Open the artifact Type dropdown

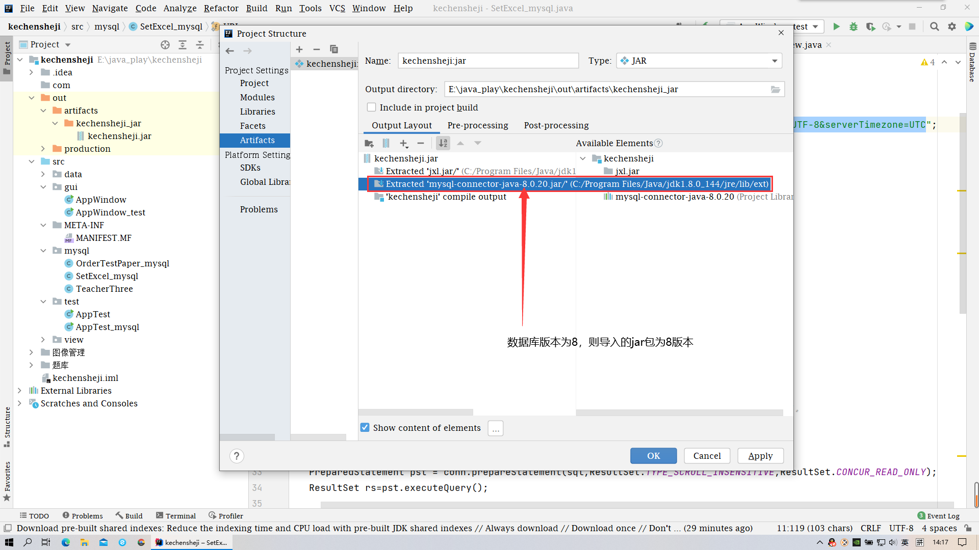(775, 61)
